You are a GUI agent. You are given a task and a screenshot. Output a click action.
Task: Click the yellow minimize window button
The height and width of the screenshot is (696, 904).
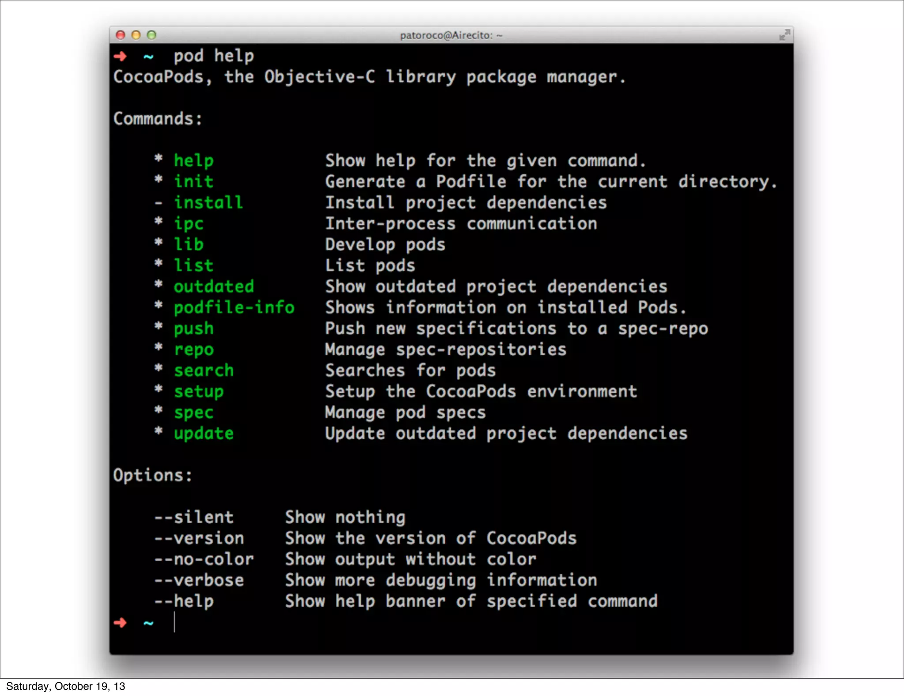pyautogui.click(x=136, y=35)
